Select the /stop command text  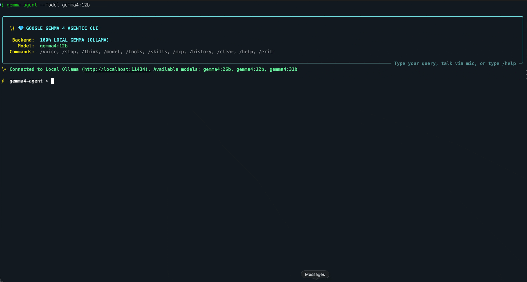[x=69, y=52]
